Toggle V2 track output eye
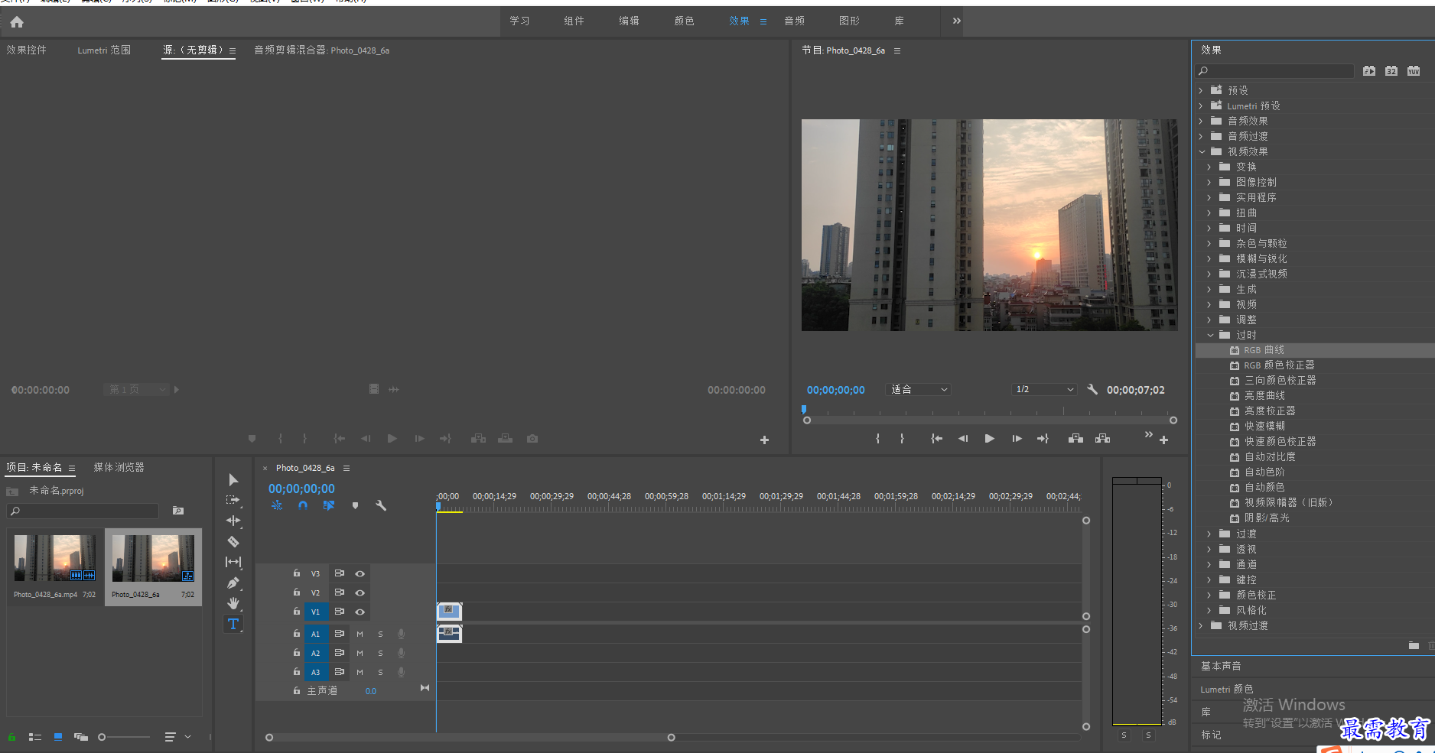The height and width of the screenshot is (753, 1435). (360, 592)
